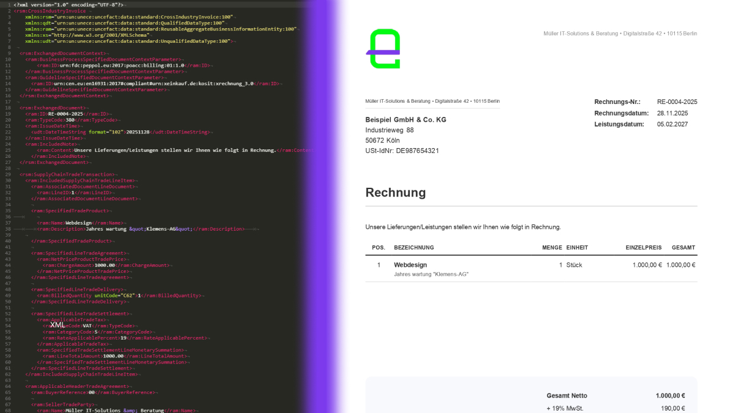Click the Rechnung heading on the invoice

[395, 192]
